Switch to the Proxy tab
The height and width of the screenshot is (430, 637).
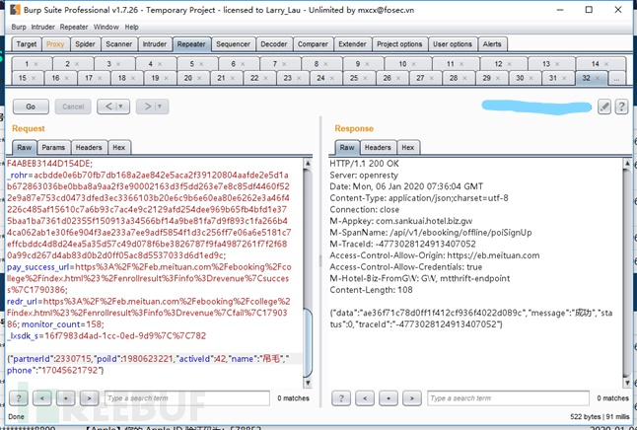(55, 44)
